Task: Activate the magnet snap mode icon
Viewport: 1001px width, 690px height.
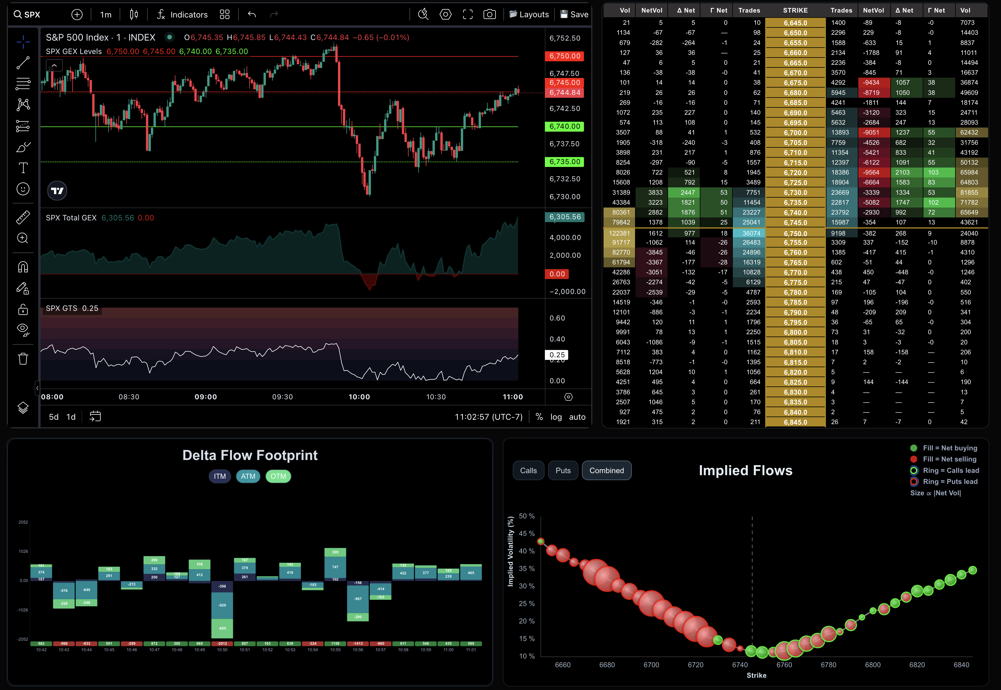Action: (23, 267)
